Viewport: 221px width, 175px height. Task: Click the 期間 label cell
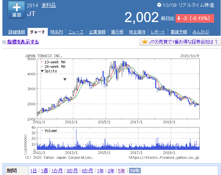coord(17,171)
